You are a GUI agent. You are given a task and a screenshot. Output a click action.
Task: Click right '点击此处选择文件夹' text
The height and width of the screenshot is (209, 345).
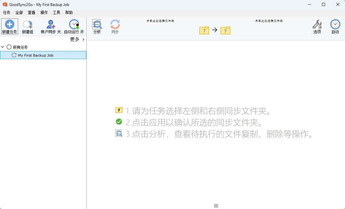(269, 21)
